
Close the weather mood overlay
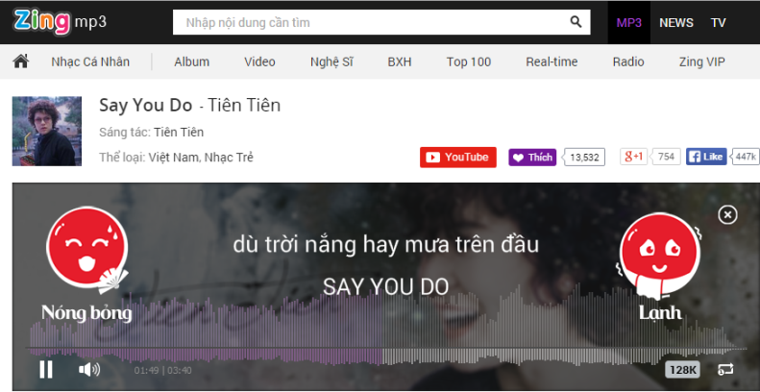pos(727,214)
